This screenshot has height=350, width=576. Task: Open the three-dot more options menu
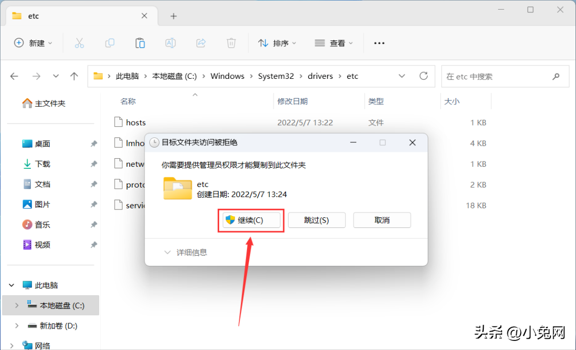coord(379,43)
